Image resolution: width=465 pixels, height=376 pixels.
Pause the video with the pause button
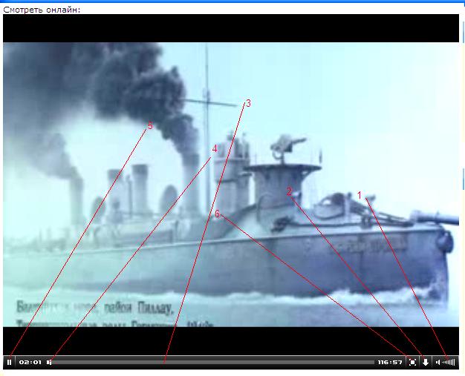9,362
